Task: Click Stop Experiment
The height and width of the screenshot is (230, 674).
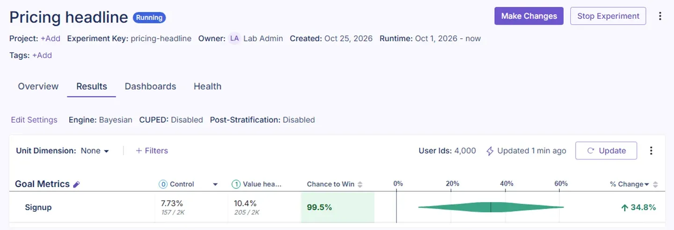Action: 608,16
